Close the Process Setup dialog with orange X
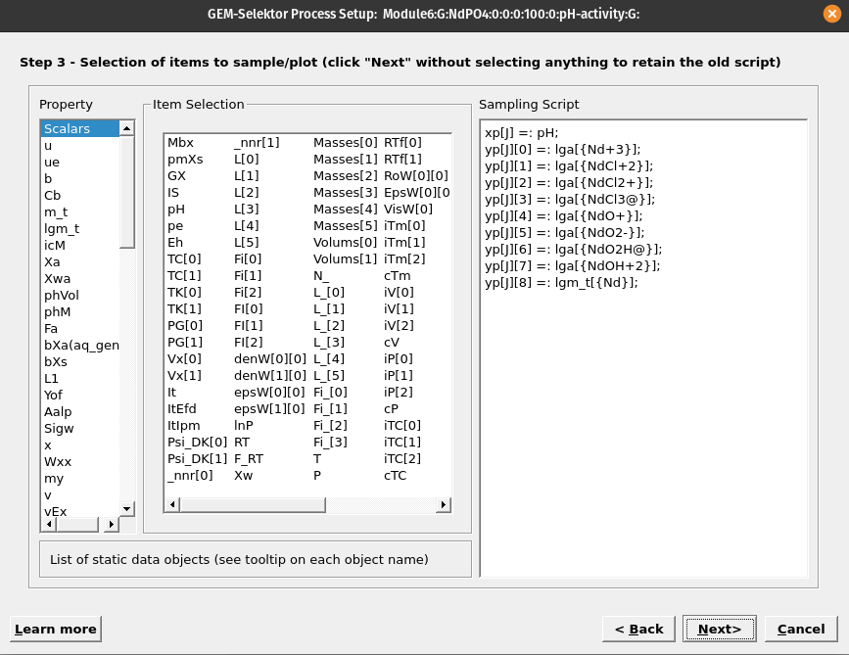 point(831,14)
